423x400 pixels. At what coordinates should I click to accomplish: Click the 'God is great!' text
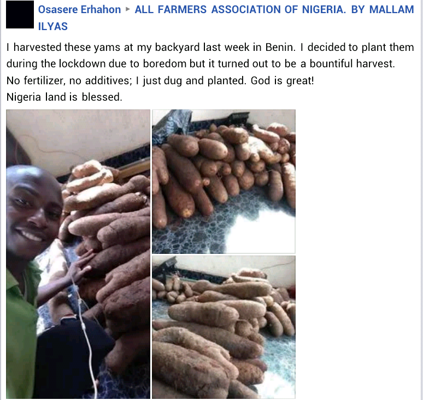click(282, 80)
